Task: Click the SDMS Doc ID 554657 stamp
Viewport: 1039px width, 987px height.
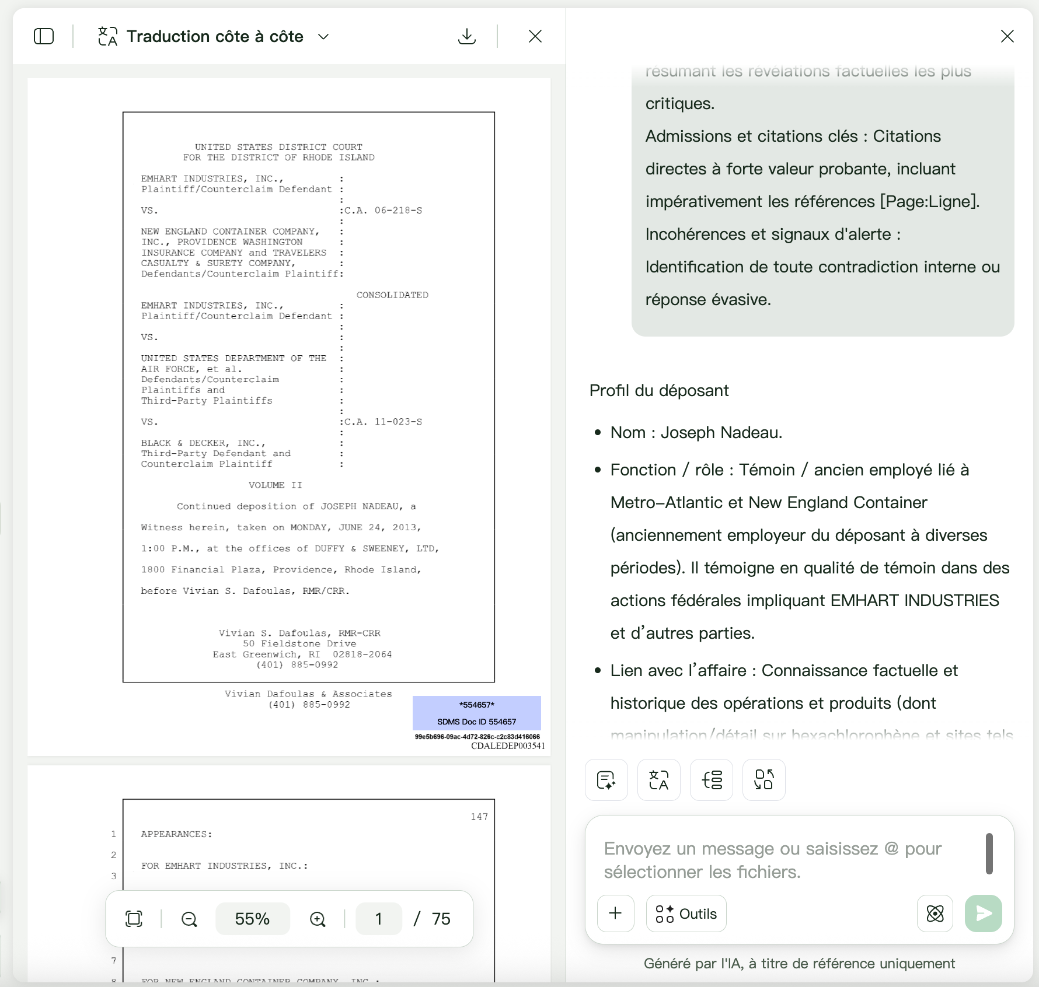Action: [x=477, y=713]
